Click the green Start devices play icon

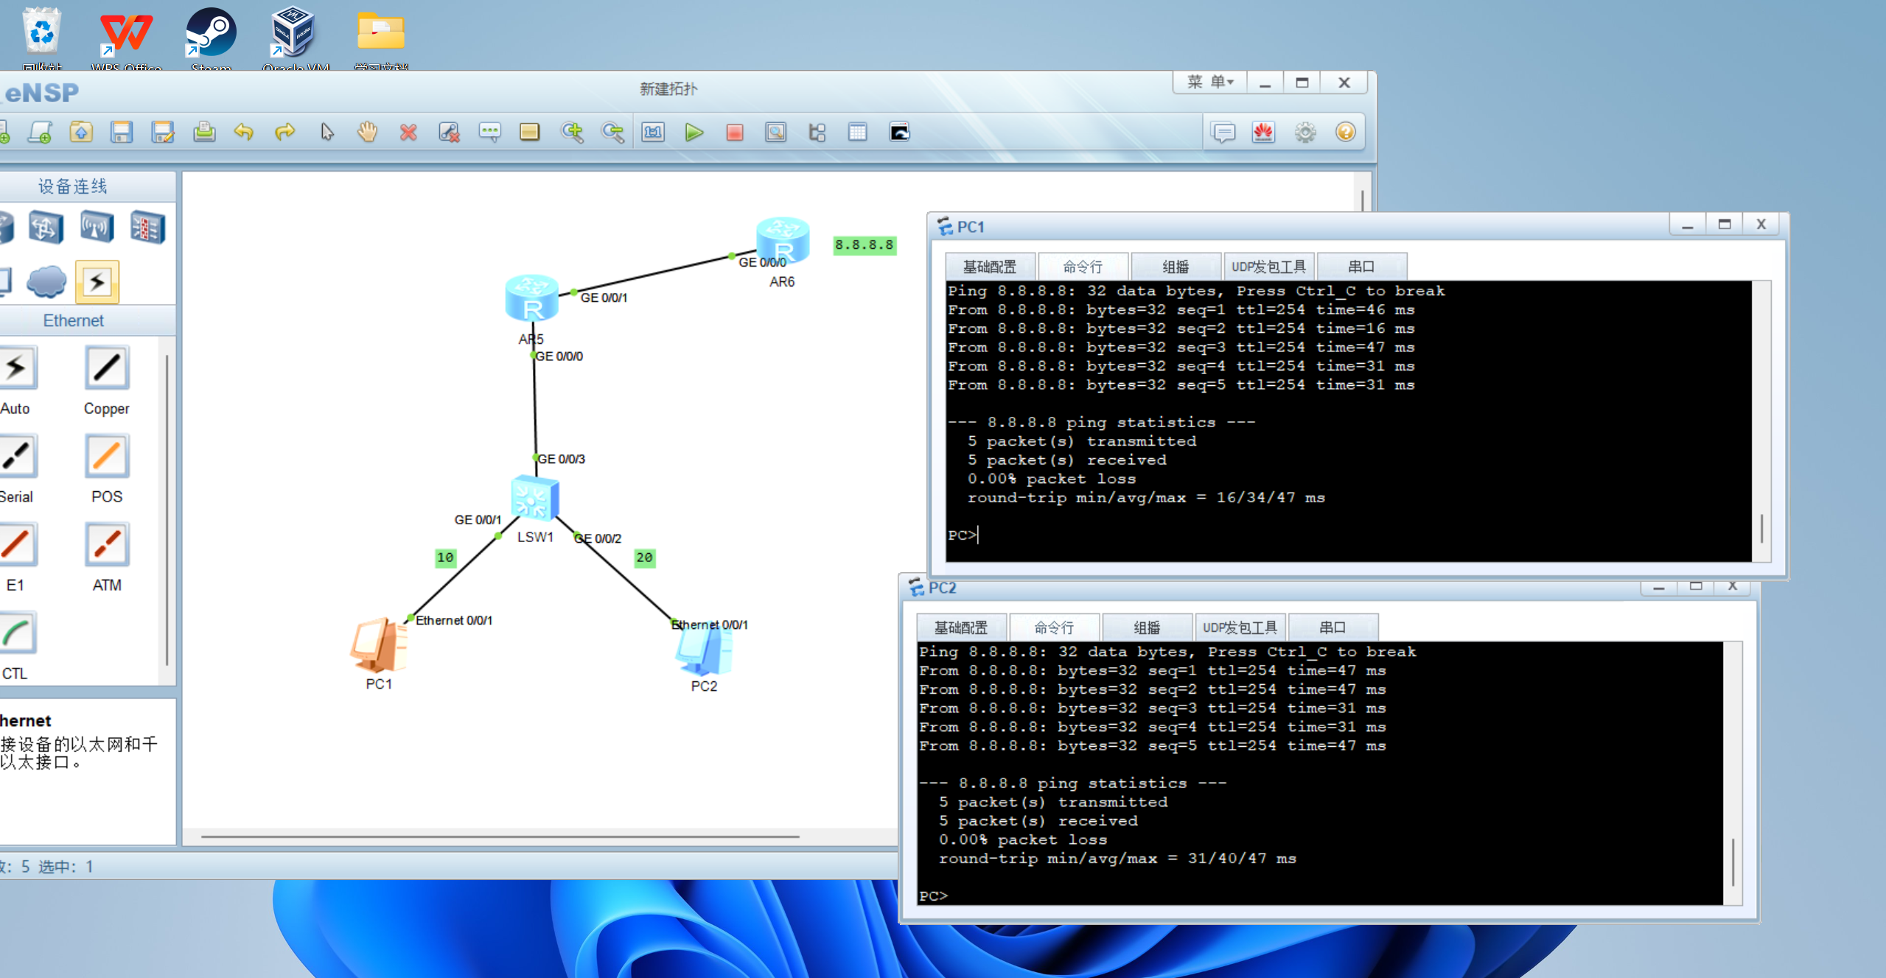[694, 133]
